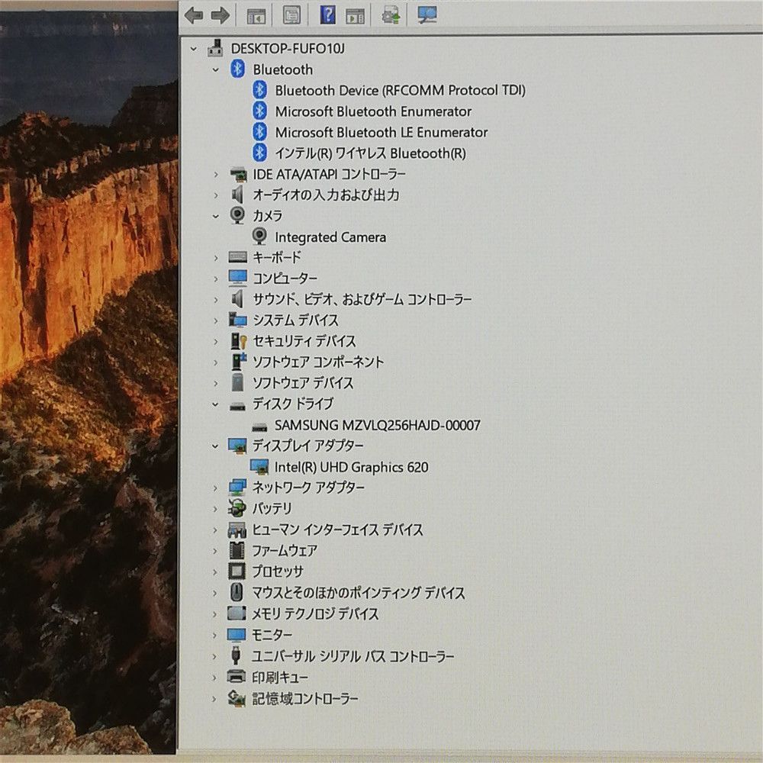Click the Back arrow in toolbar
Screen dimensions: 763x763
(x=194, y=15)
